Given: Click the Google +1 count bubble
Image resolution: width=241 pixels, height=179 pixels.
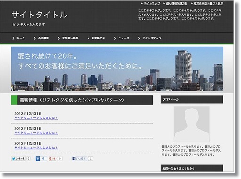Looking at the screenshot, I should [60, 159].
